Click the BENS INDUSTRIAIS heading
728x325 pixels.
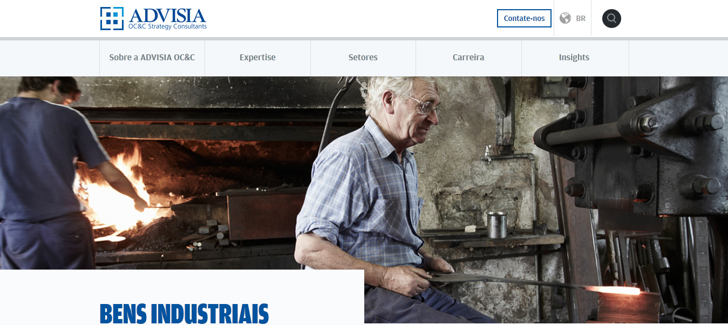click(x=184, y=314)
